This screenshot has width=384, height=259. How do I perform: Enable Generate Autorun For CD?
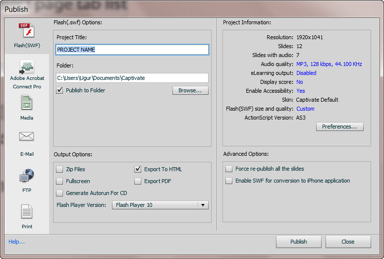click(59, 193)
